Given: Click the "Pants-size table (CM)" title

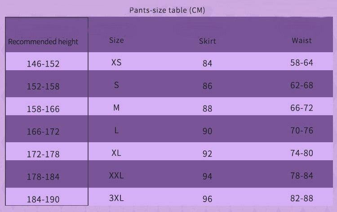Looking at the screenshot, I should pos(167,10).
